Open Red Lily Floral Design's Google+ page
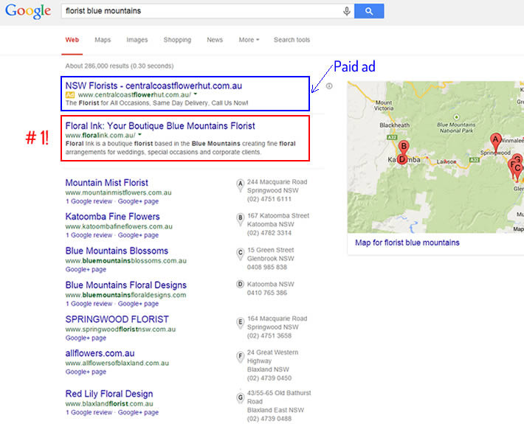This screenshot has height=424, width=524. coord(138,412)
